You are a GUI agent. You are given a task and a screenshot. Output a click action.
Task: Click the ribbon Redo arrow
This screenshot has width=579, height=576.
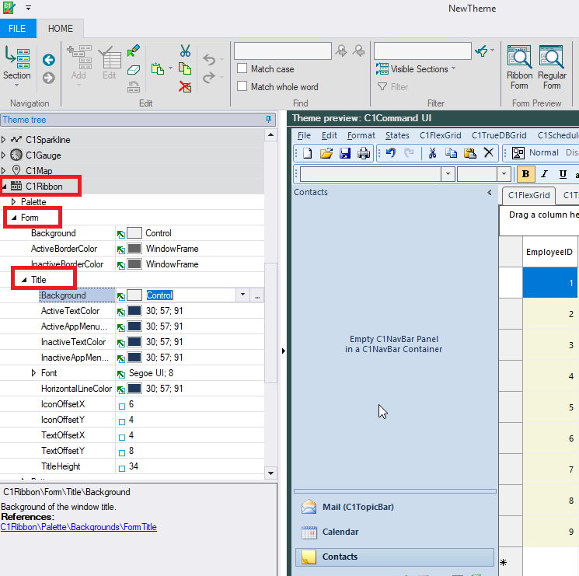[209, 77]
